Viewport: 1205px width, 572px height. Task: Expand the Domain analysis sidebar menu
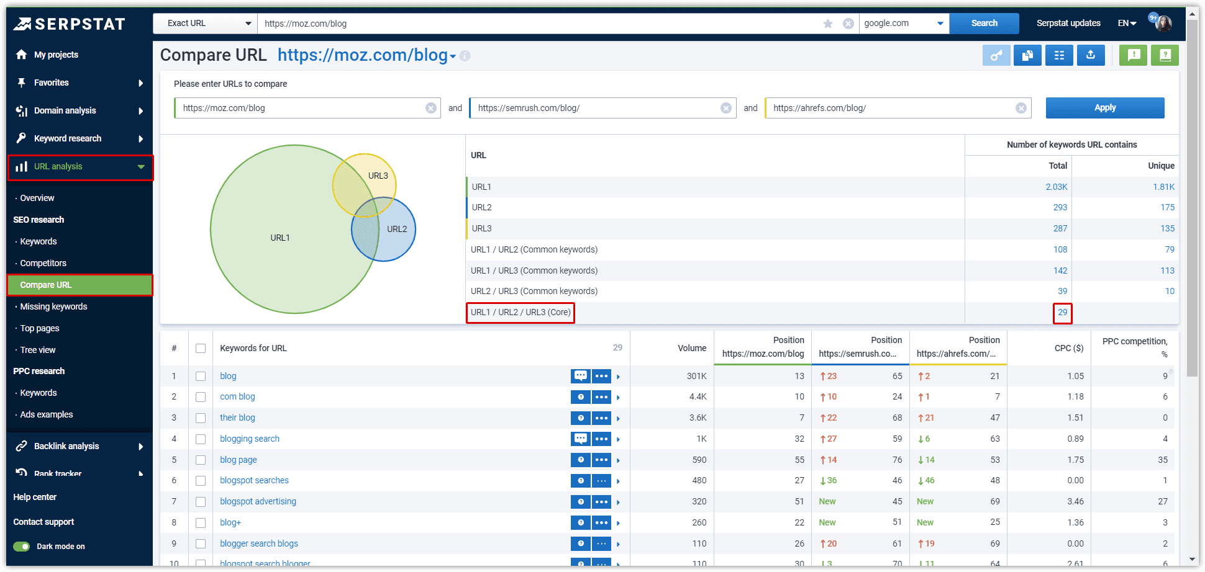click(x=80, y=110)
